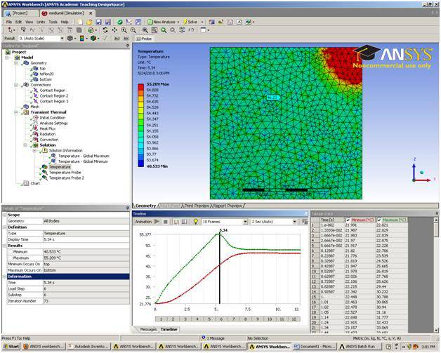This screenshot has height=353, width=441.
Task: Click the first Save disk icon
Action: pyautogui.click(x=98, y=22)
